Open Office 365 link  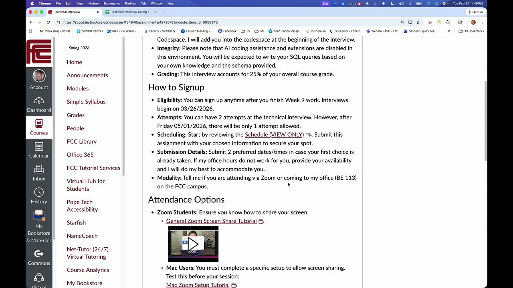click(x=80, y=155)
